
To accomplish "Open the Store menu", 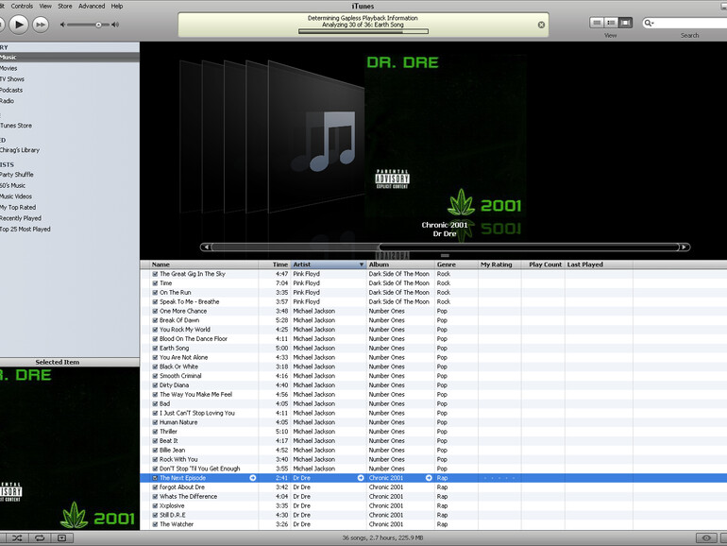I will click(65, 6).
